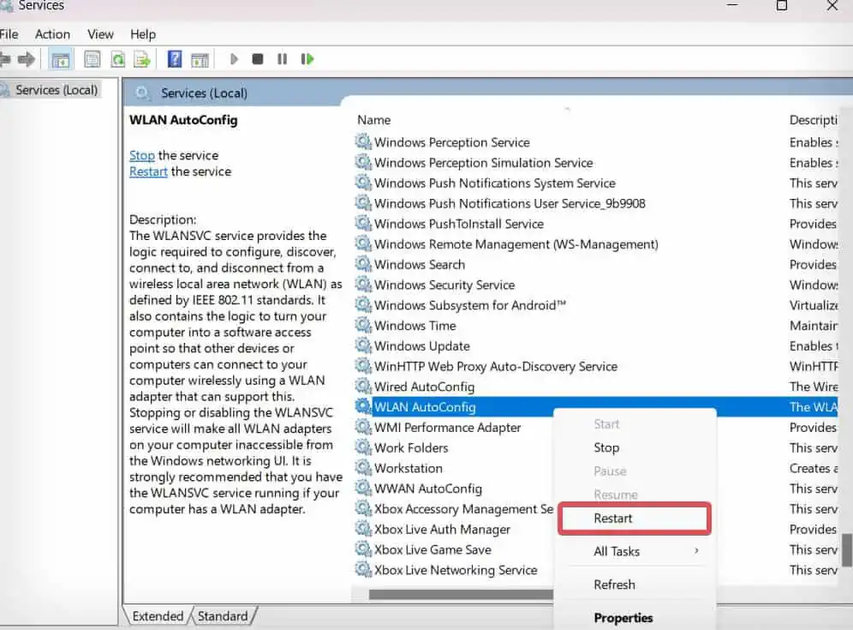Open the Properties dialog via toolbar icon

pos(91,58)
